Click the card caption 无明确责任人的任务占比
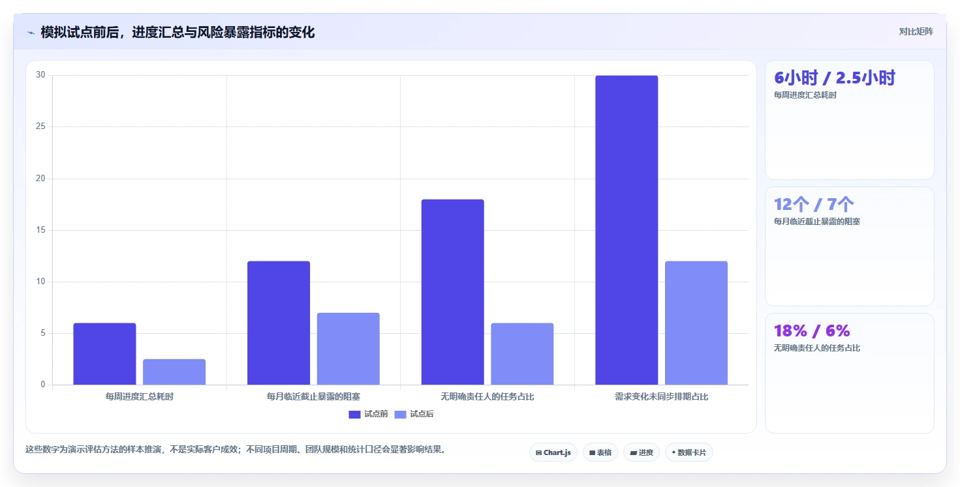Image resolution: width=960 pixels, height=487 pixels. [x=817, y=348]
